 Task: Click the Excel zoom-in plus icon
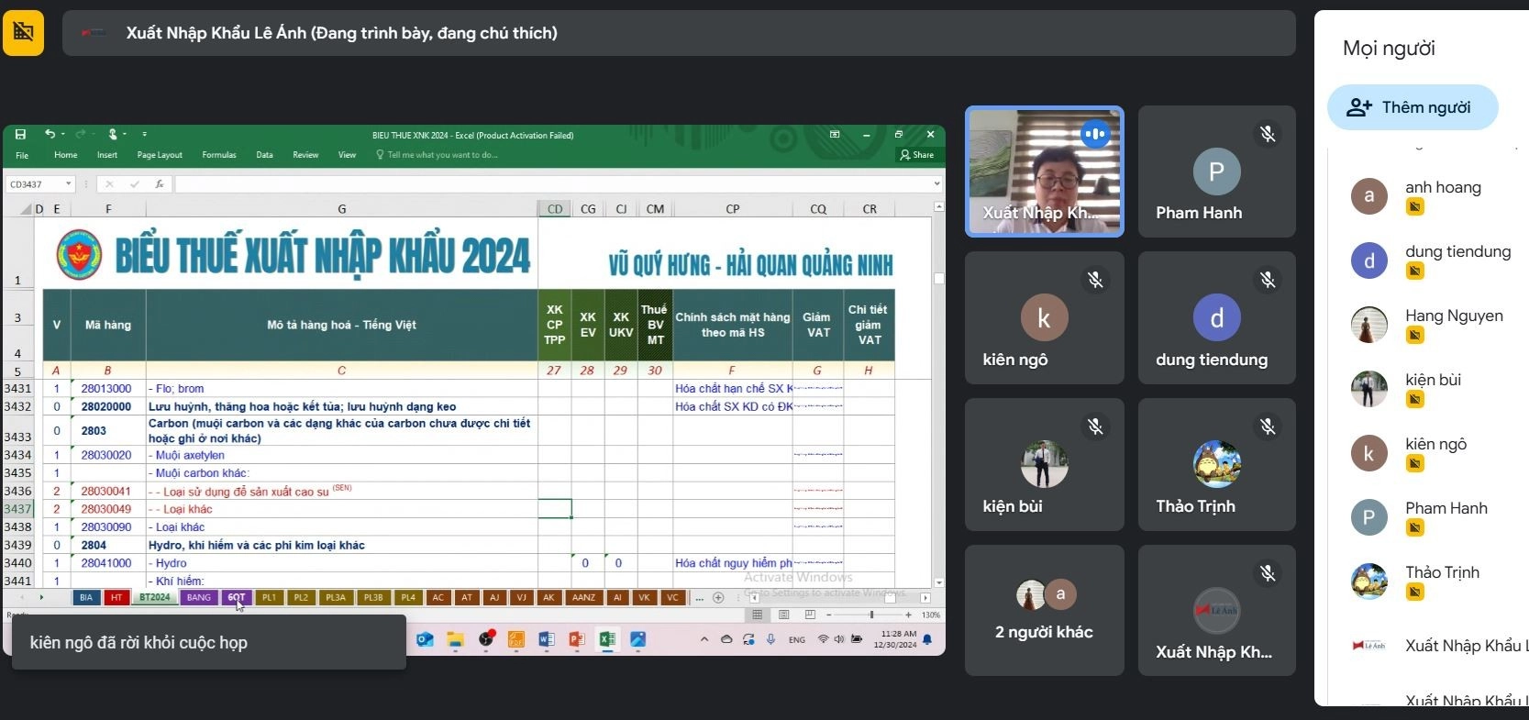point(908,615)
